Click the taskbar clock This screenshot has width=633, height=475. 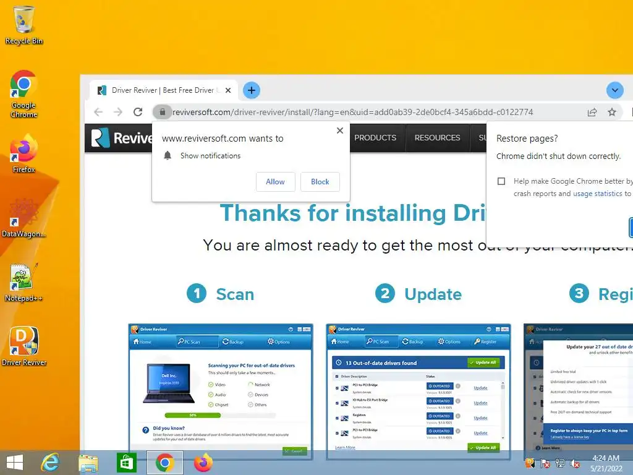606,463
